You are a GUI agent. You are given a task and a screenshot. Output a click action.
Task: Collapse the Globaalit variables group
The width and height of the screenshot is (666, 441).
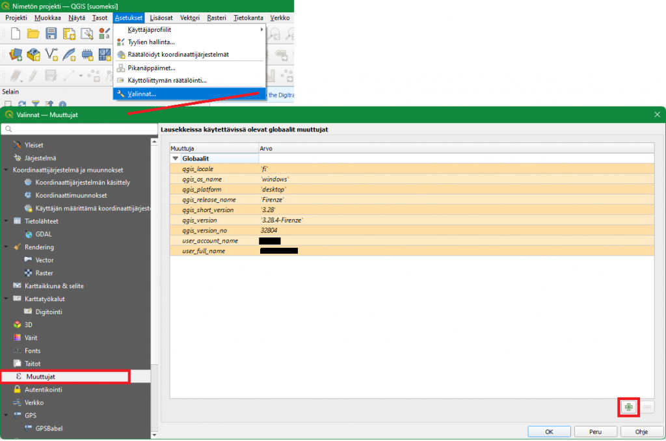[176, 159]
